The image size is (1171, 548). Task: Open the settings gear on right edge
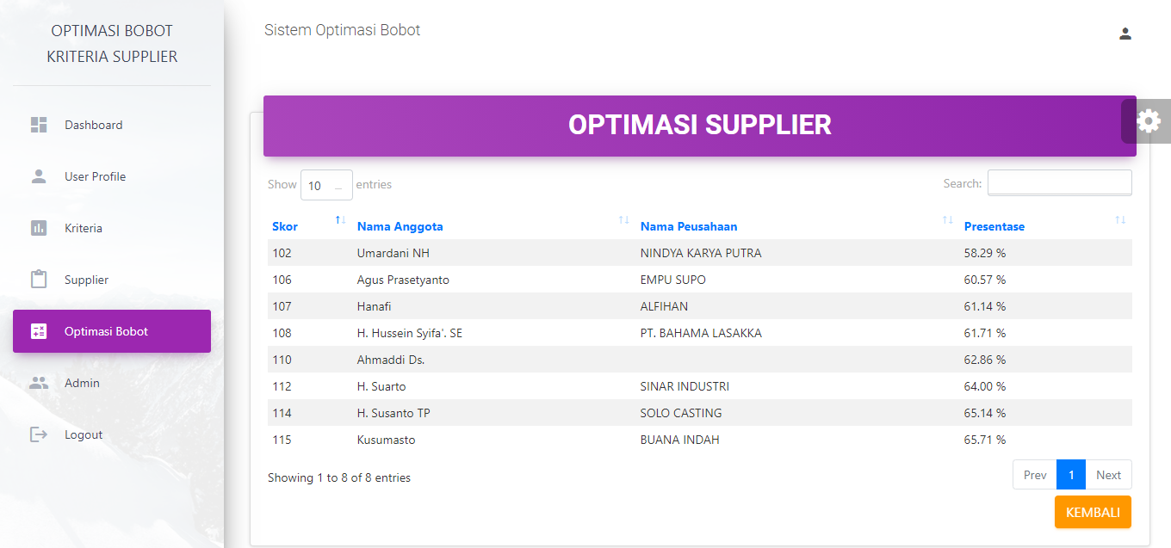pos(1149,121)
